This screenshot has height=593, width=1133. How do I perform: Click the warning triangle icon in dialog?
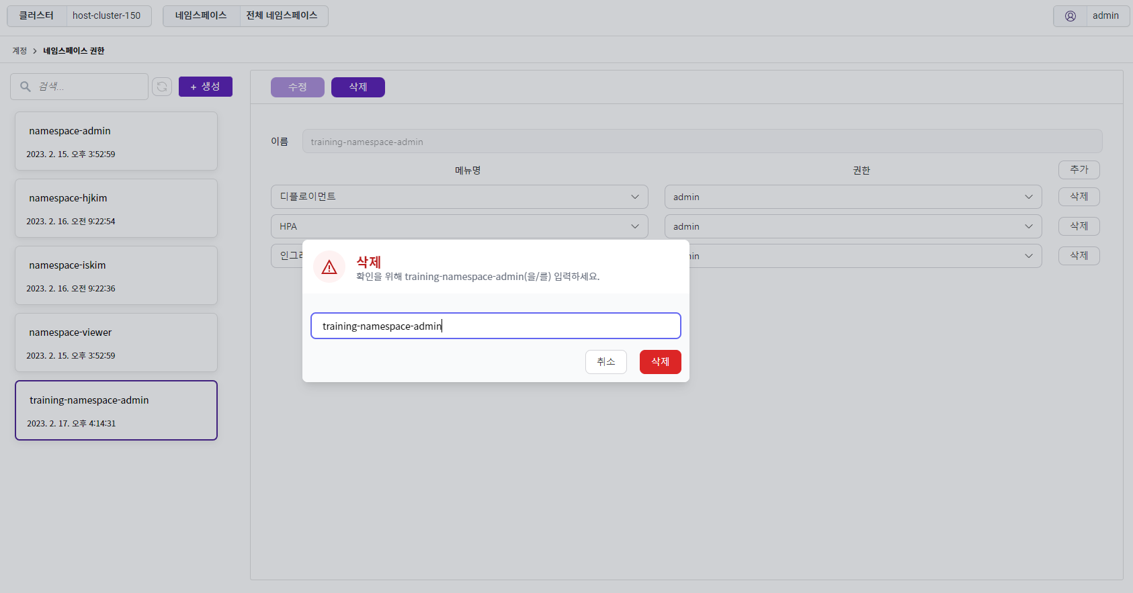(329, 267)
